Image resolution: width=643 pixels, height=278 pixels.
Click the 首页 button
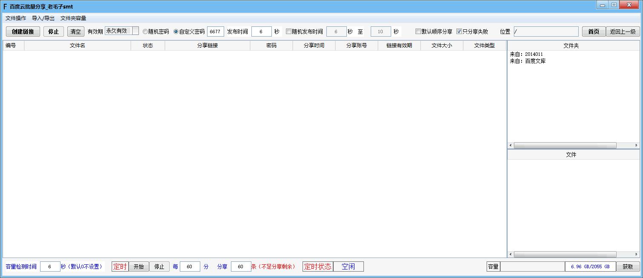(594, 32)
